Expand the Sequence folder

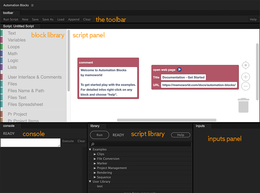click(95, 177)
